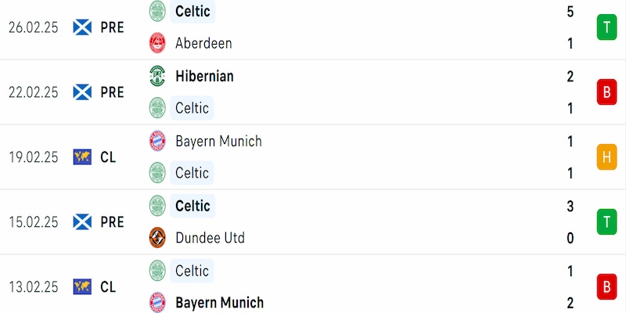Open Hibernian team link
The width and height of the screenshot is (626, 313).
(x=204, y=76)
